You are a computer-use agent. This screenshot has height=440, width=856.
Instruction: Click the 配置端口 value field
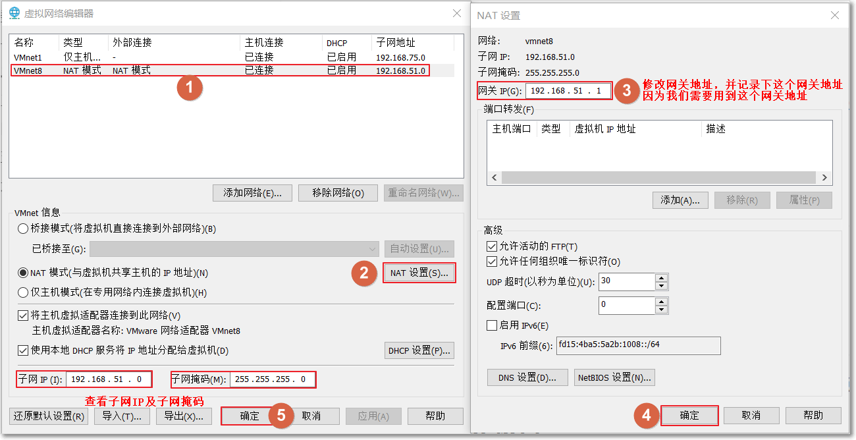[x=626, y=305]
